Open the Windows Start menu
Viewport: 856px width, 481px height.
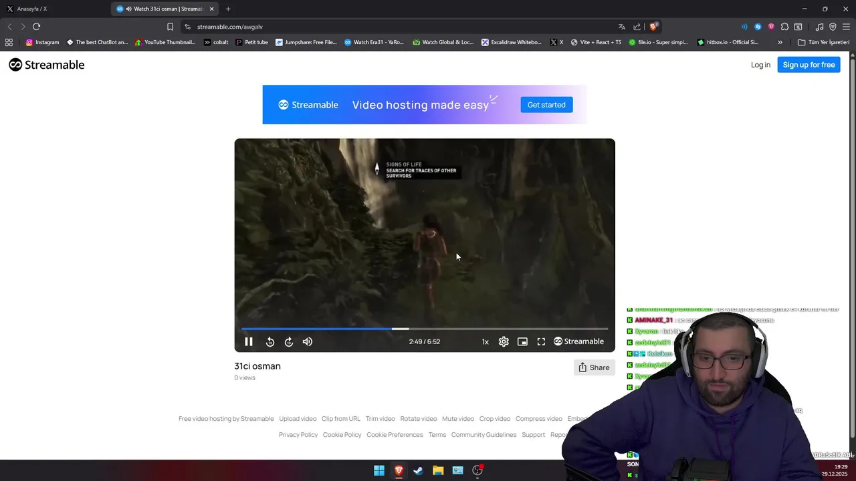[379, 470]
